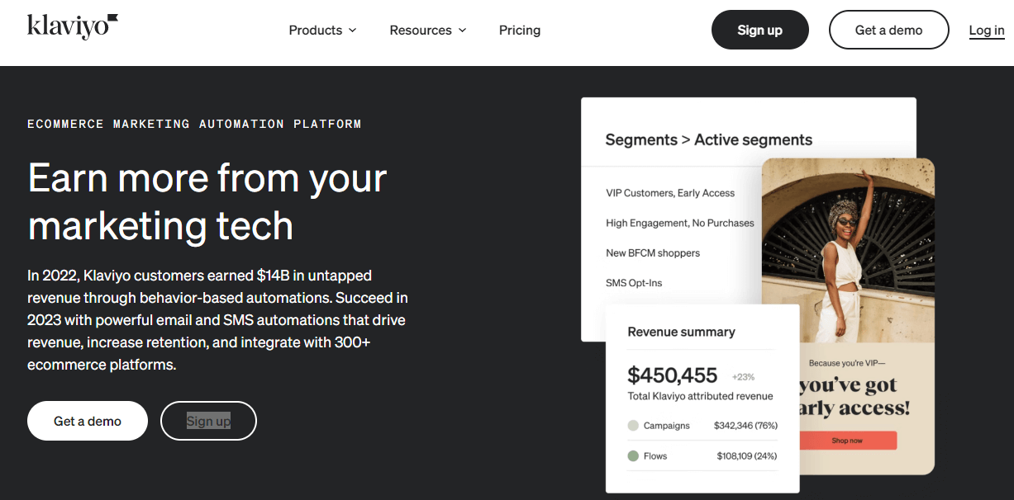Viewport: 1014px width, 500px height.
Task: Open the Resources menu
Action: pos(427,30)
